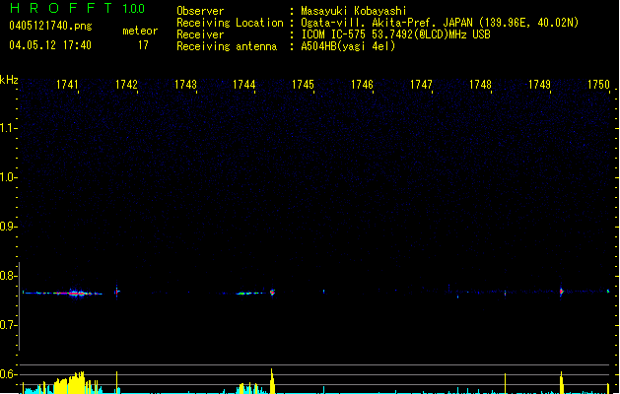Click the meteor label

(x=140, y=31)
